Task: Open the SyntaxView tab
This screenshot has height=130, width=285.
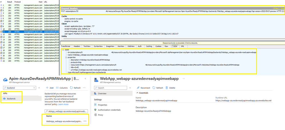Action: point(98,46)
